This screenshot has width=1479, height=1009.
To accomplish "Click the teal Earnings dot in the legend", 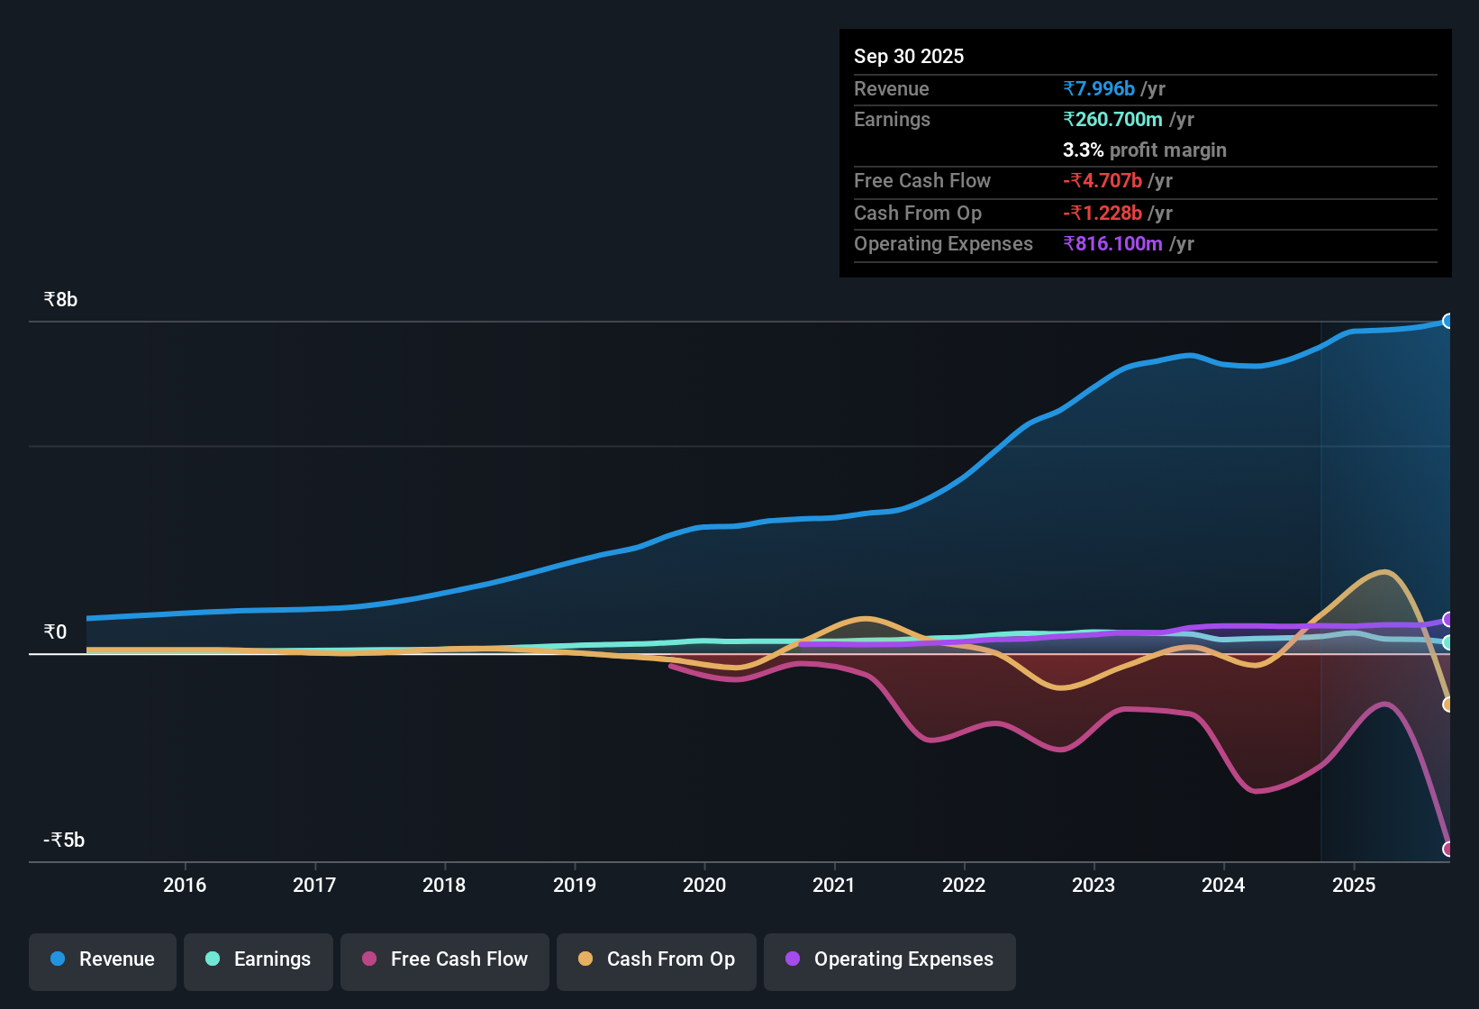I will [x=213, y=959].
